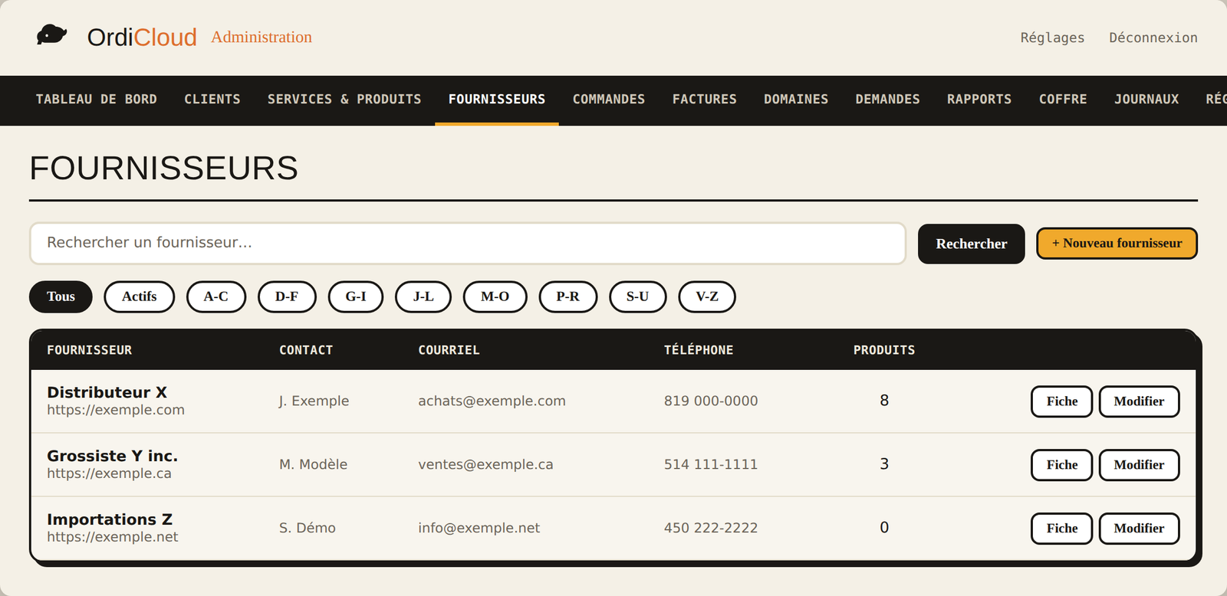This screenshot has width=1227, height=596.
Task: Filter suppliers by Actifs
Action: click(139, 296)
